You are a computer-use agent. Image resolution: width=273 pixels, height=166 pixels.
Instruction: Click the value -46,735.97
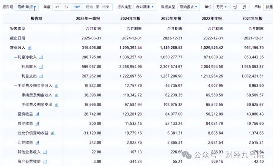tap(173, 86)
